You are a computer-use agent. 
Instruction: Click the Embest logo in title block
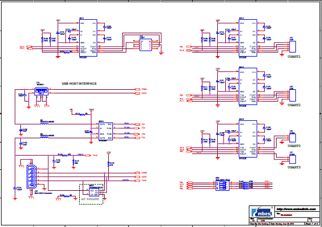click(262, 212)
